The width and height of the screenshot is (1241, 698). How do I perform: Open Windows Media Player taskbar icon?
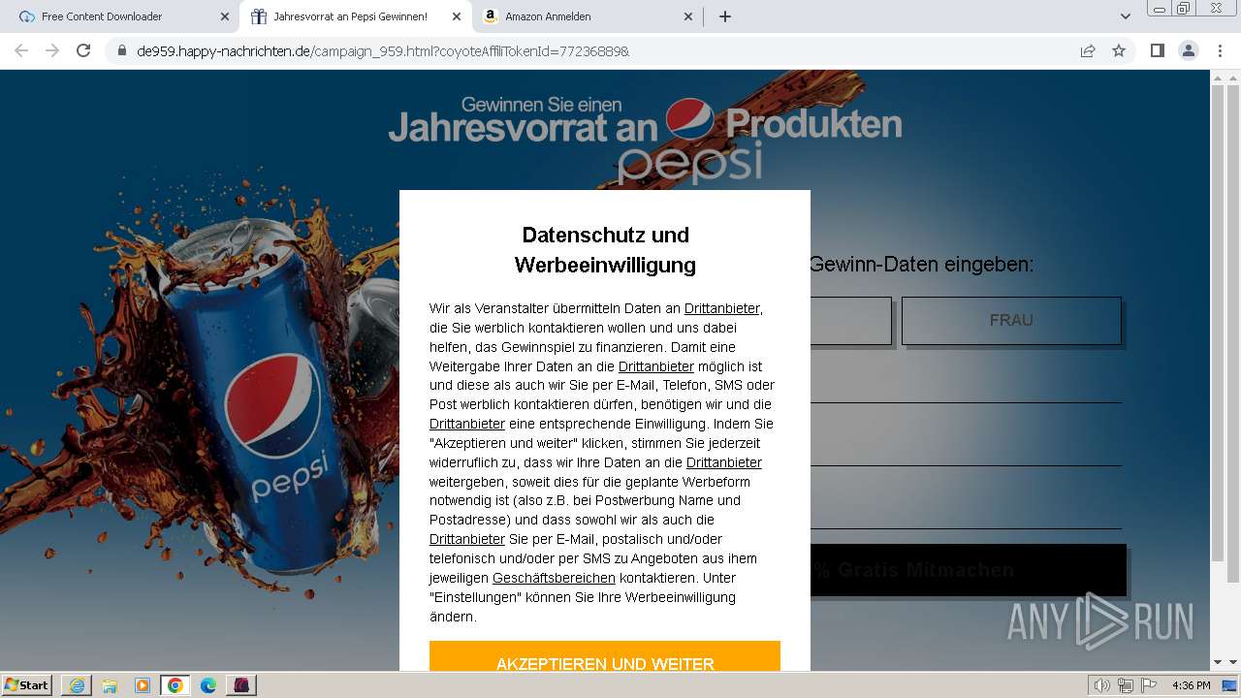143,685
